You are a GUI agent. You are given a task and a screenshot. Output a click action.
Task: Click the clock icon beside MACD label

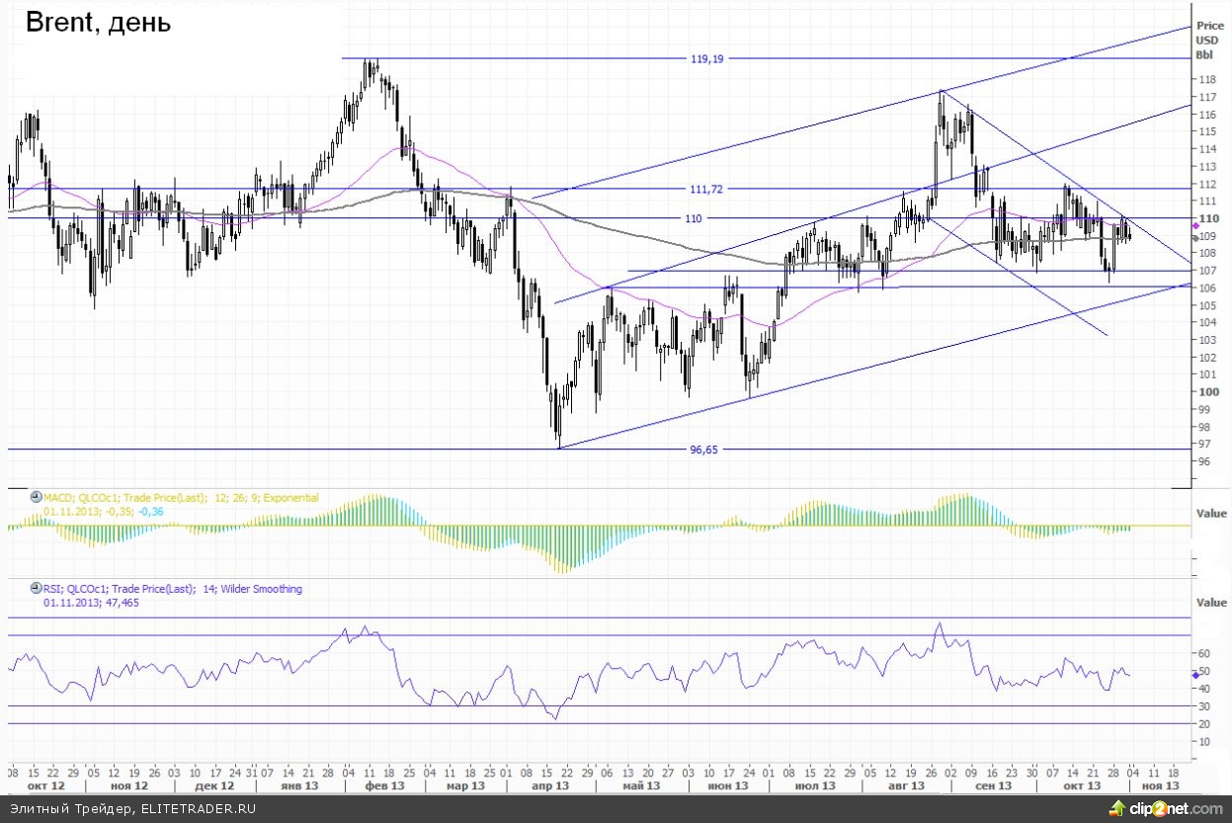[x=37, y=498]
